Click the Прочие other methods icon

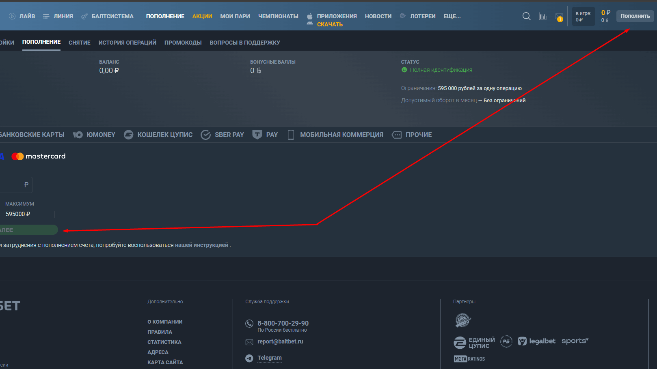click(x=397, y=135)
